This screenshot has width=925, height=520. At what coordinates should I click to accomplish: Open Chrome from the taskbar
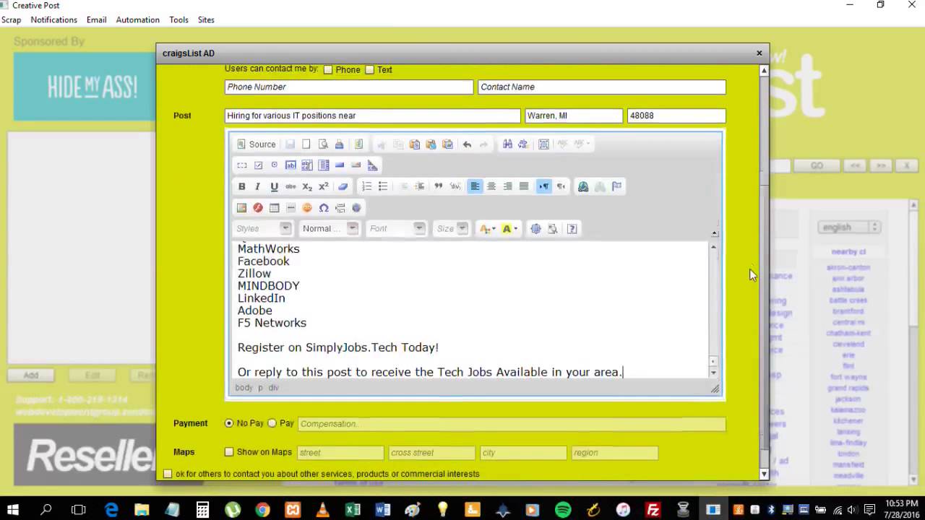point(262,510)
